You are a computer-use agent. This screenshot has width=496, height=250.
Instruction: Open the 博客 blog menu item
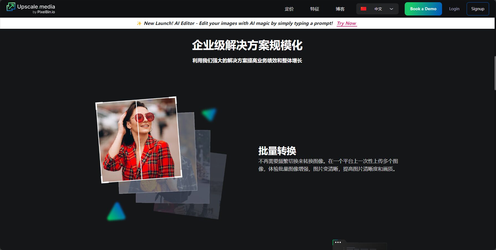[x=340, y=9]
